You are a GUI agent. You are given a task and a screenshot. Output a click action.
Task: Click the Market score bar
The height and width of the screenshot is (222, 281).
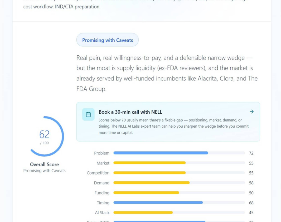click(x=179, y=163)
